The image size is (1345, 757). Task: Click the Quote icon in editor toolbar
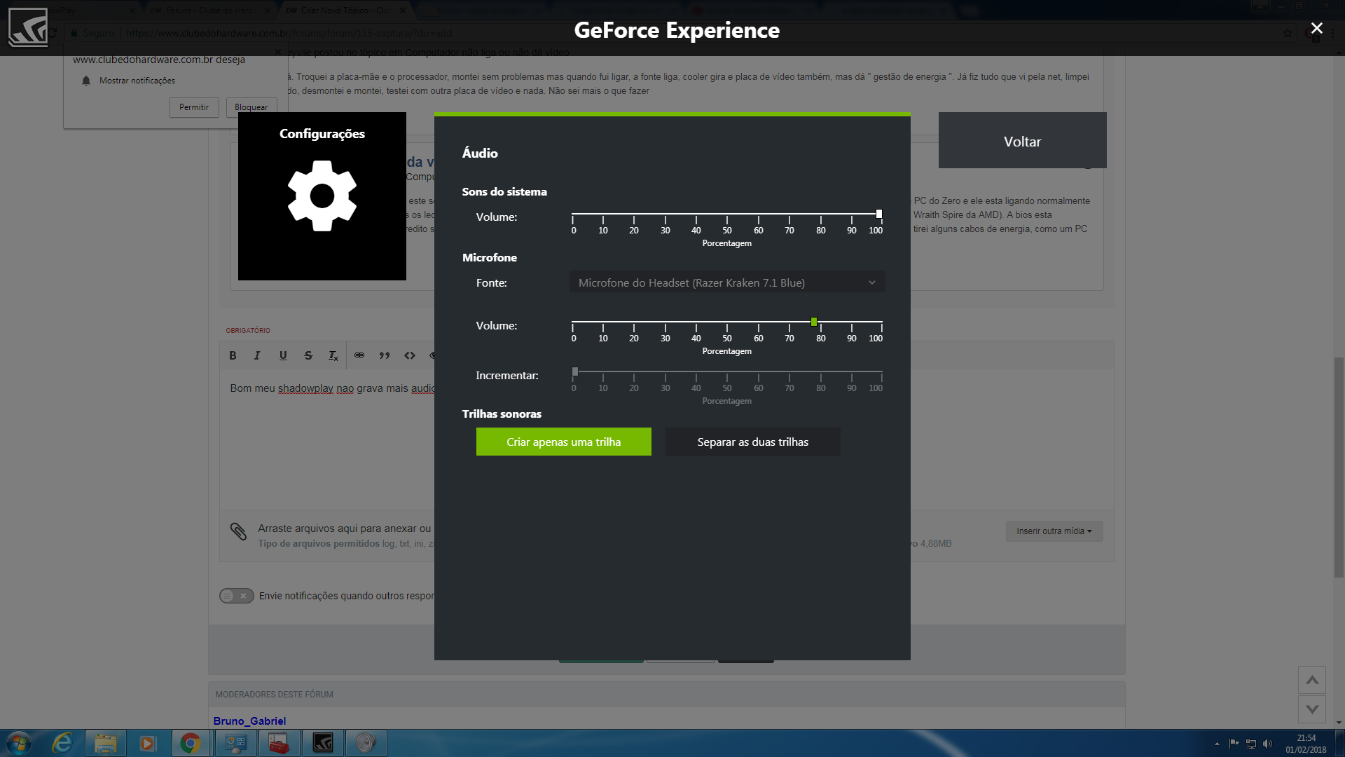coord(385,355)
